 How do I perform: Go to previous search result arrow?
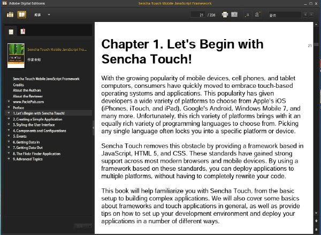305,15
